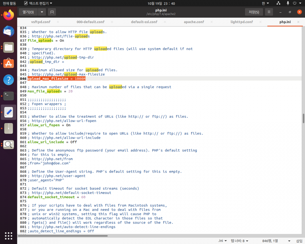Place cursor on upload_max_filesize = 1000M line
Image resolution: width=305 pixels, height=244 pixels.
pos(57,79)
